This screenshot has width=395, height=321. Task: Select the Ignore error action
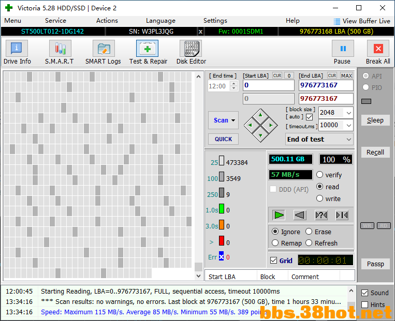[275, 232]
